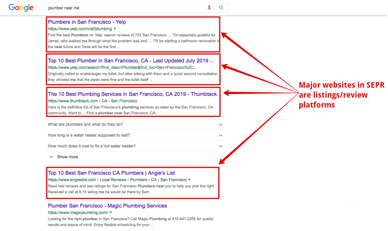
Task: Open 'Plumber San Francisco - Magic Plumbing Services' result
Action: tap(107, 206)
